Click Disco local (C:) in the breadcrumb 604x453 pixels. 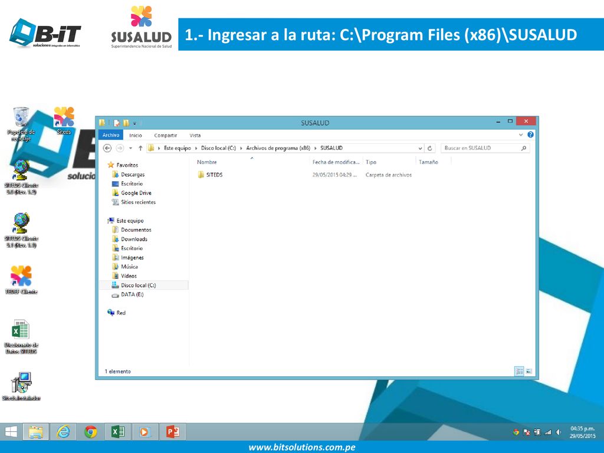click(x=218, y=148)
